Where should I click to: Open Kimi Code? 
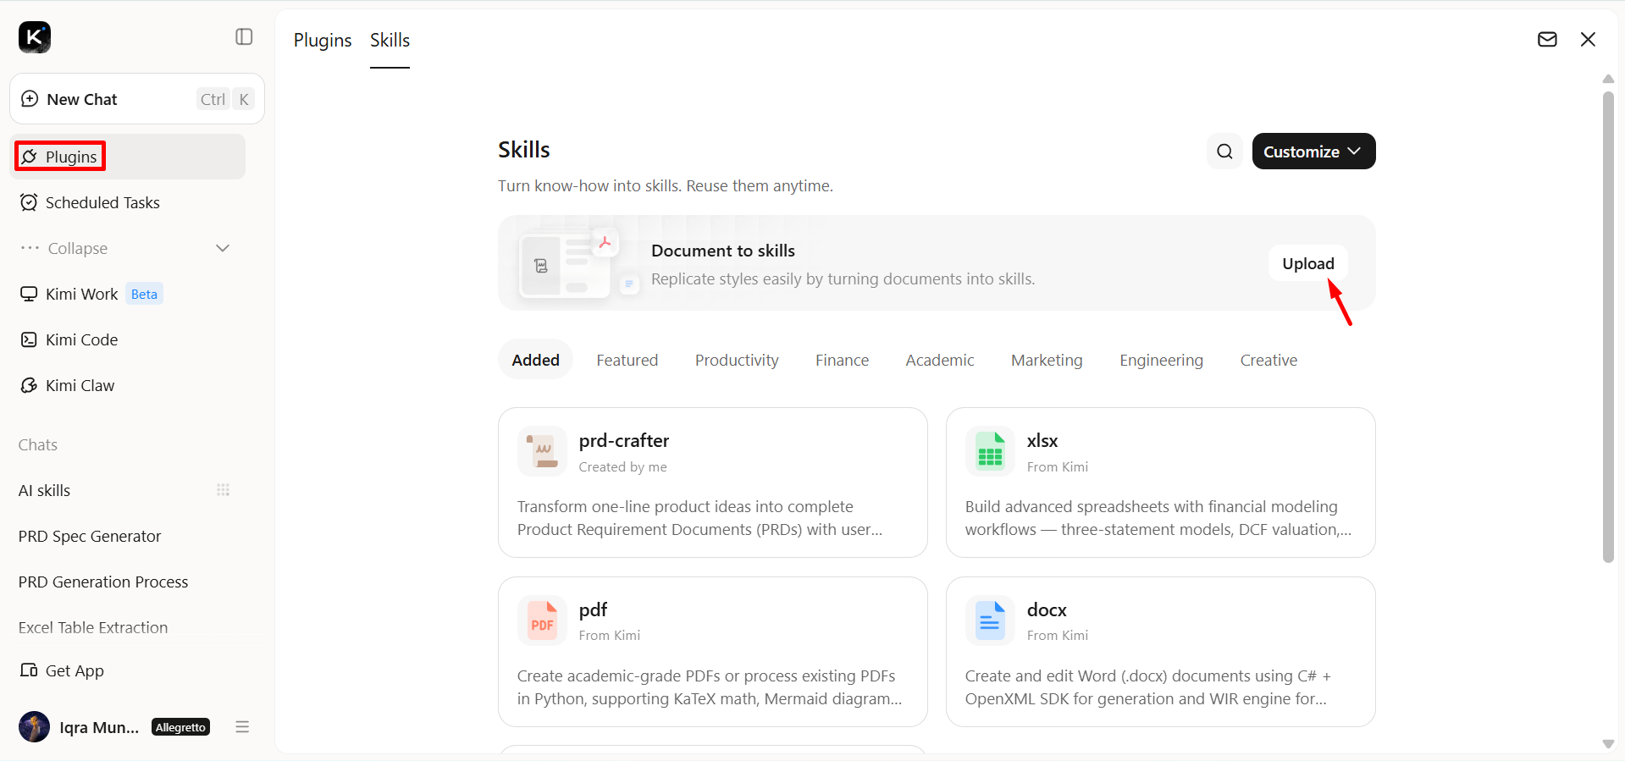(x=128, y=339)
